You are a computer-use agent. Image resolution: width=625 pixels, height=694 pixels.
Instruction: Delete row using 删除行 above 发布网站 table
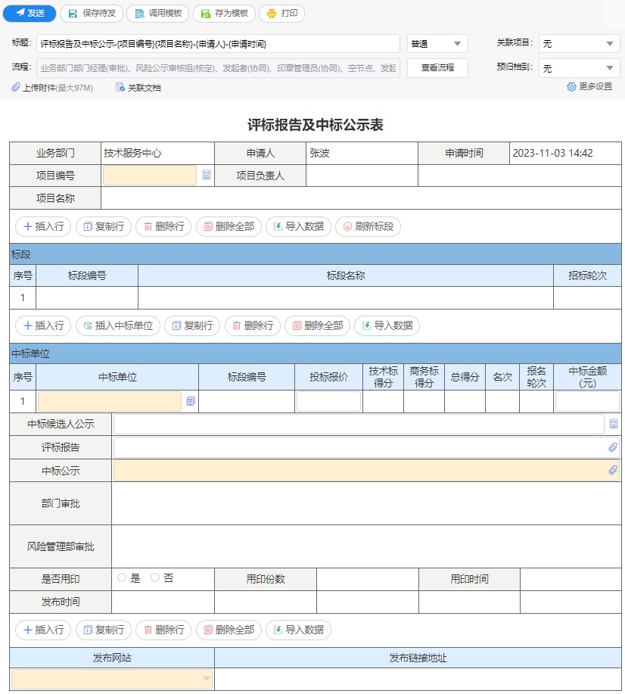tap(163, 630)
